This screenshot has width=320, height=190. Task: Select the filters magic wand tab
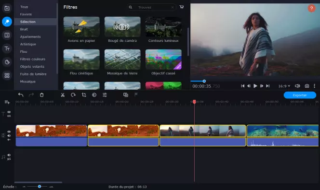click(x=7, y=22)
